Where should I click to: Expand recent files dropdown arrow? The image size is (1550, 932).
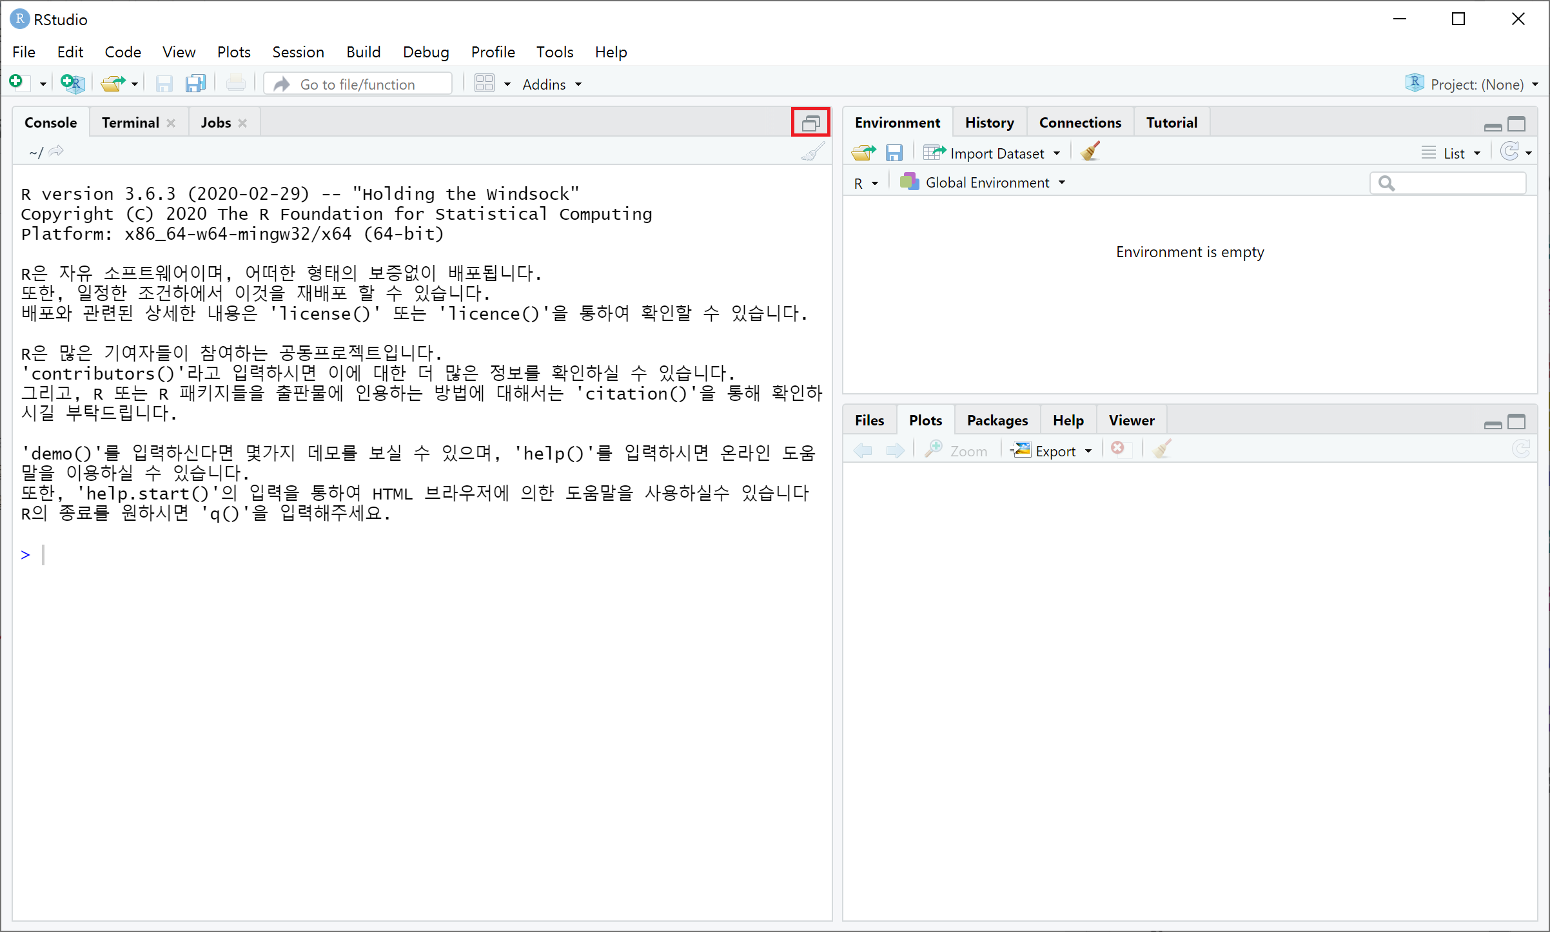pyautogui.click(x=135, y=84)
